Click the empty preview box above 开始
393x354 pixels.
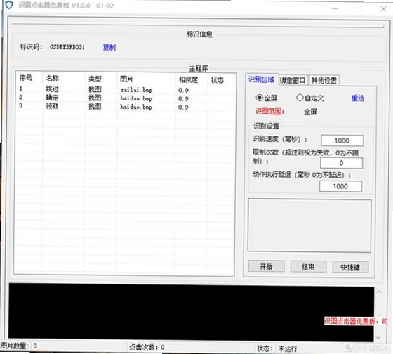coord(309,225)
